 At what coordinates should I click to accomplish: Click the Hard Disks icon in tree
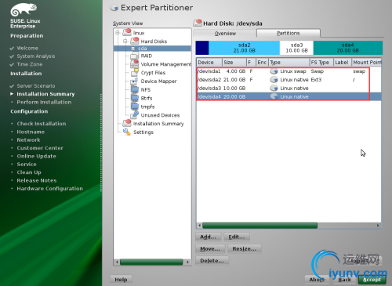coord(135,41)
